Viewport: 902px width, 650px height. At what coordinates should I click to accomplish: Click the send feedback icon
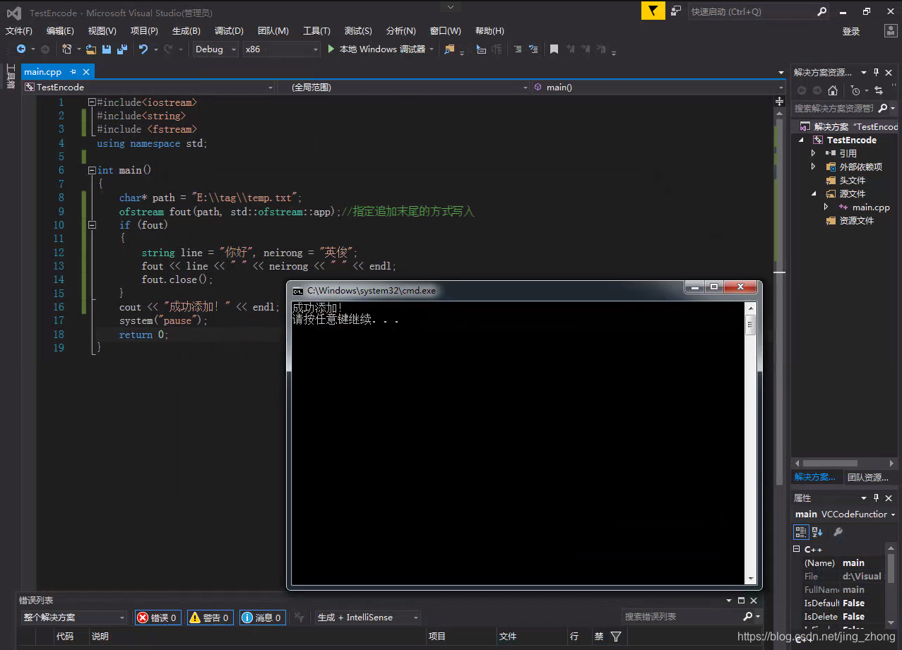tap(676, 11)
